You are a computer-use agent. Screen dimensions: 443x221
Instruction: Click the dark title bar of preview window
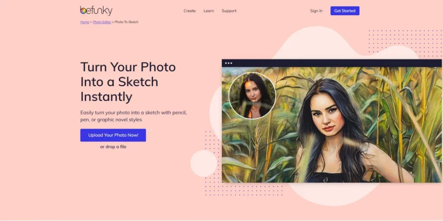click(332, 63)
